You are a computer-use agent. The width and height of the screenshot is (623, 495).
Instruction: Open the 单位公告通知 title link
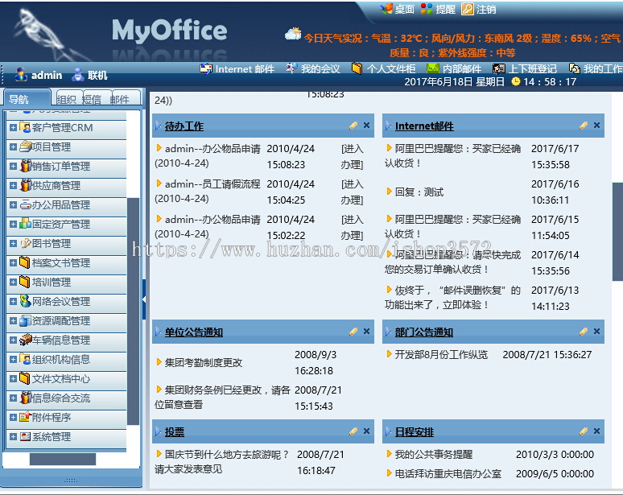click(x=193, y=332)
